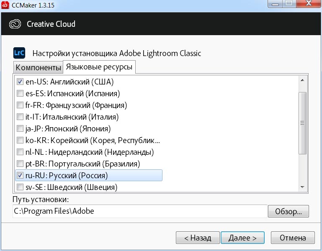This screenshot has height=251, width=322.
Task: Enable the pt-BR Portuguese checkbox
Action: click(x=20, y=164)
